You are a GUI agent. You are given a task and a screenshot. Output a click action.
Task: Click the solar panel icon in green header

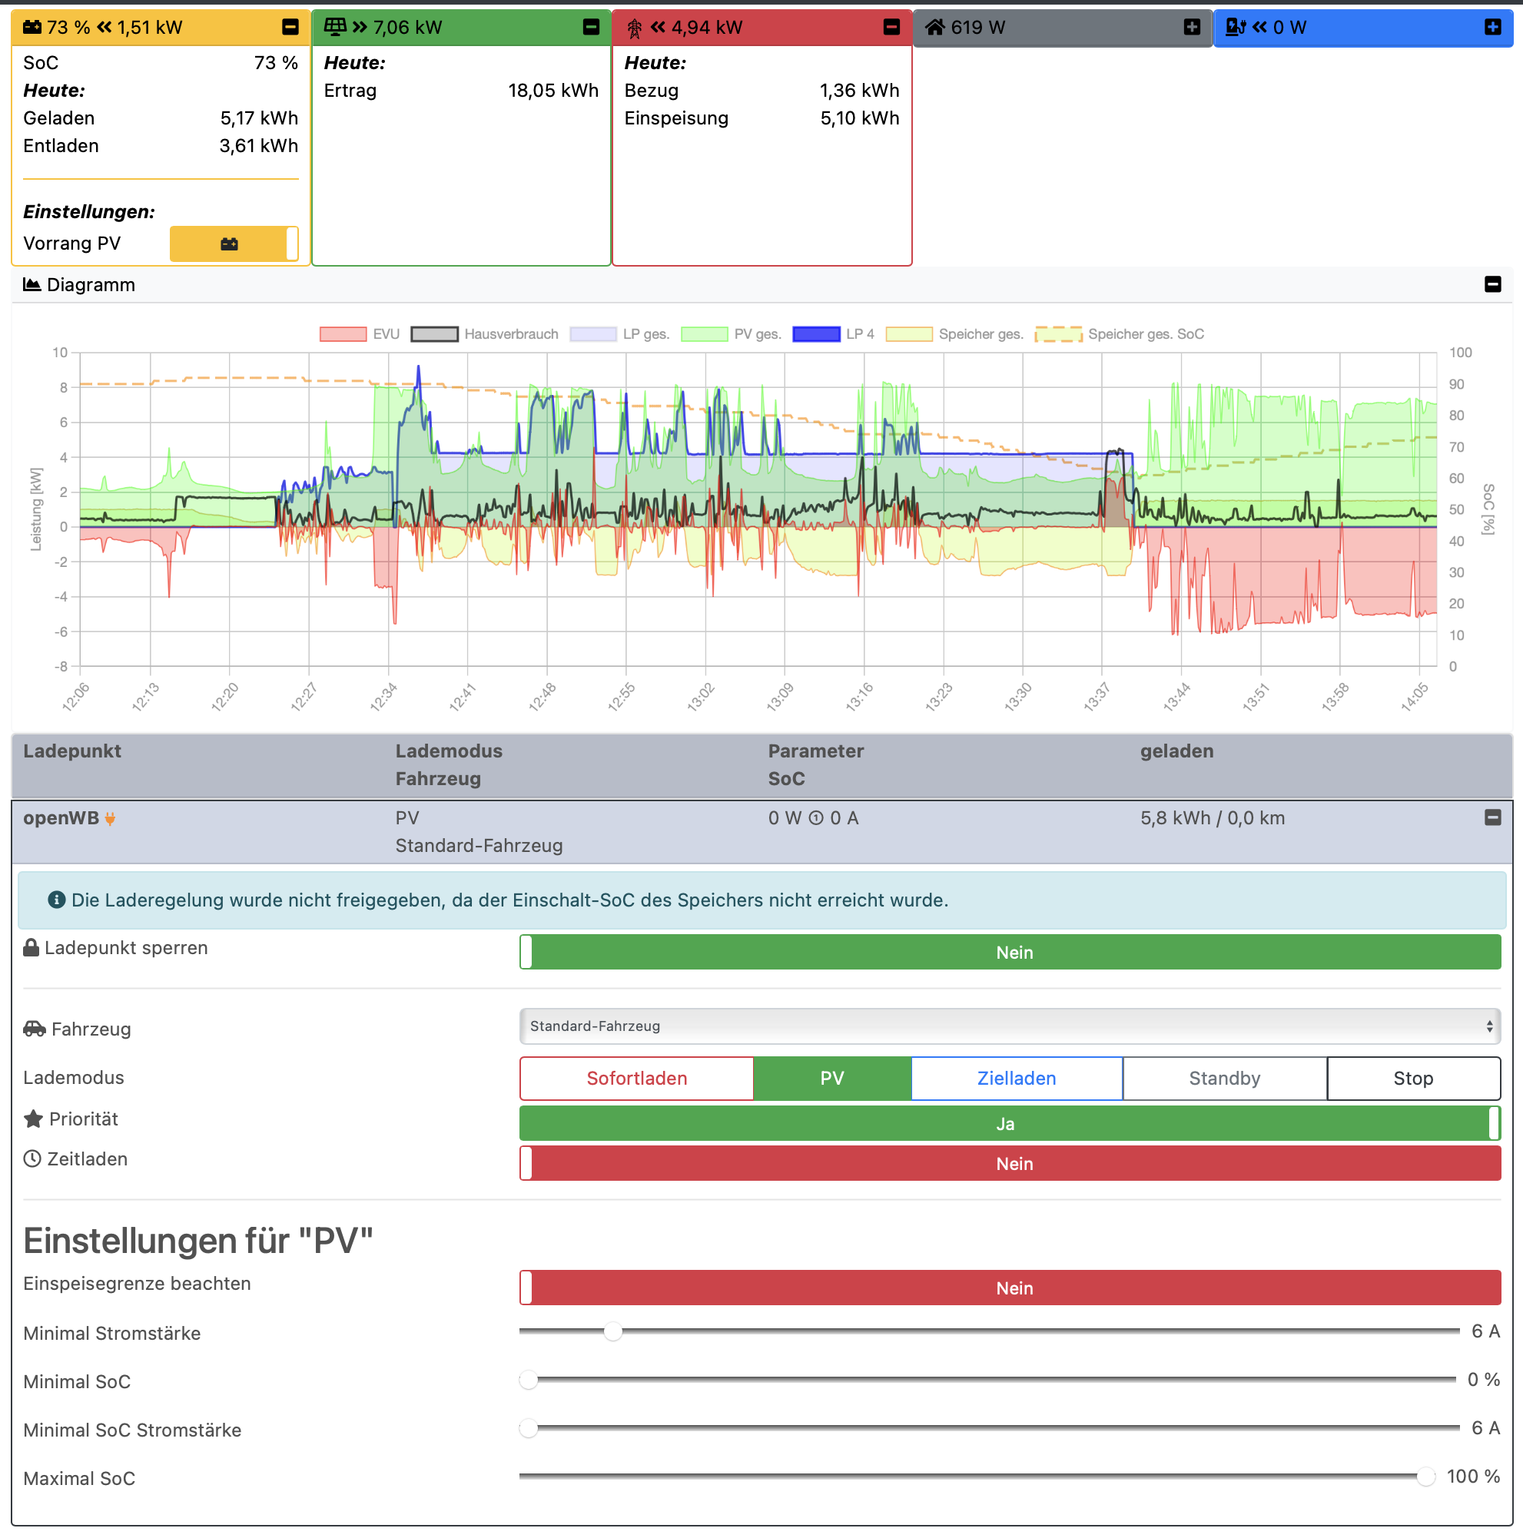click(x=335, y=27)
